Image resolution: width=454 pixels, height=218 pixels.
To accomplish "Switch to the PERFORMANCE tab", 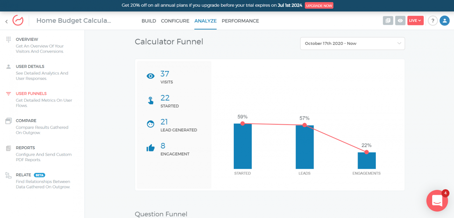I will point(240,21).
